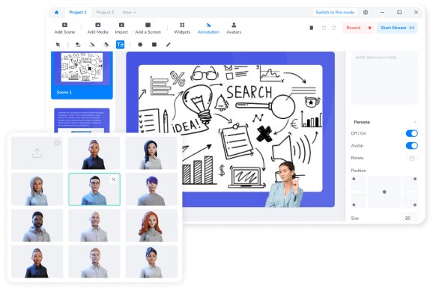Collapse the Persona section chevron
433x291 pixels.
click(x=415, y=122)
